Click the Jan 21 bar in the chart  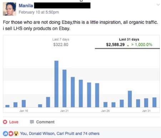pyautogui.click(x=65, y=88)
